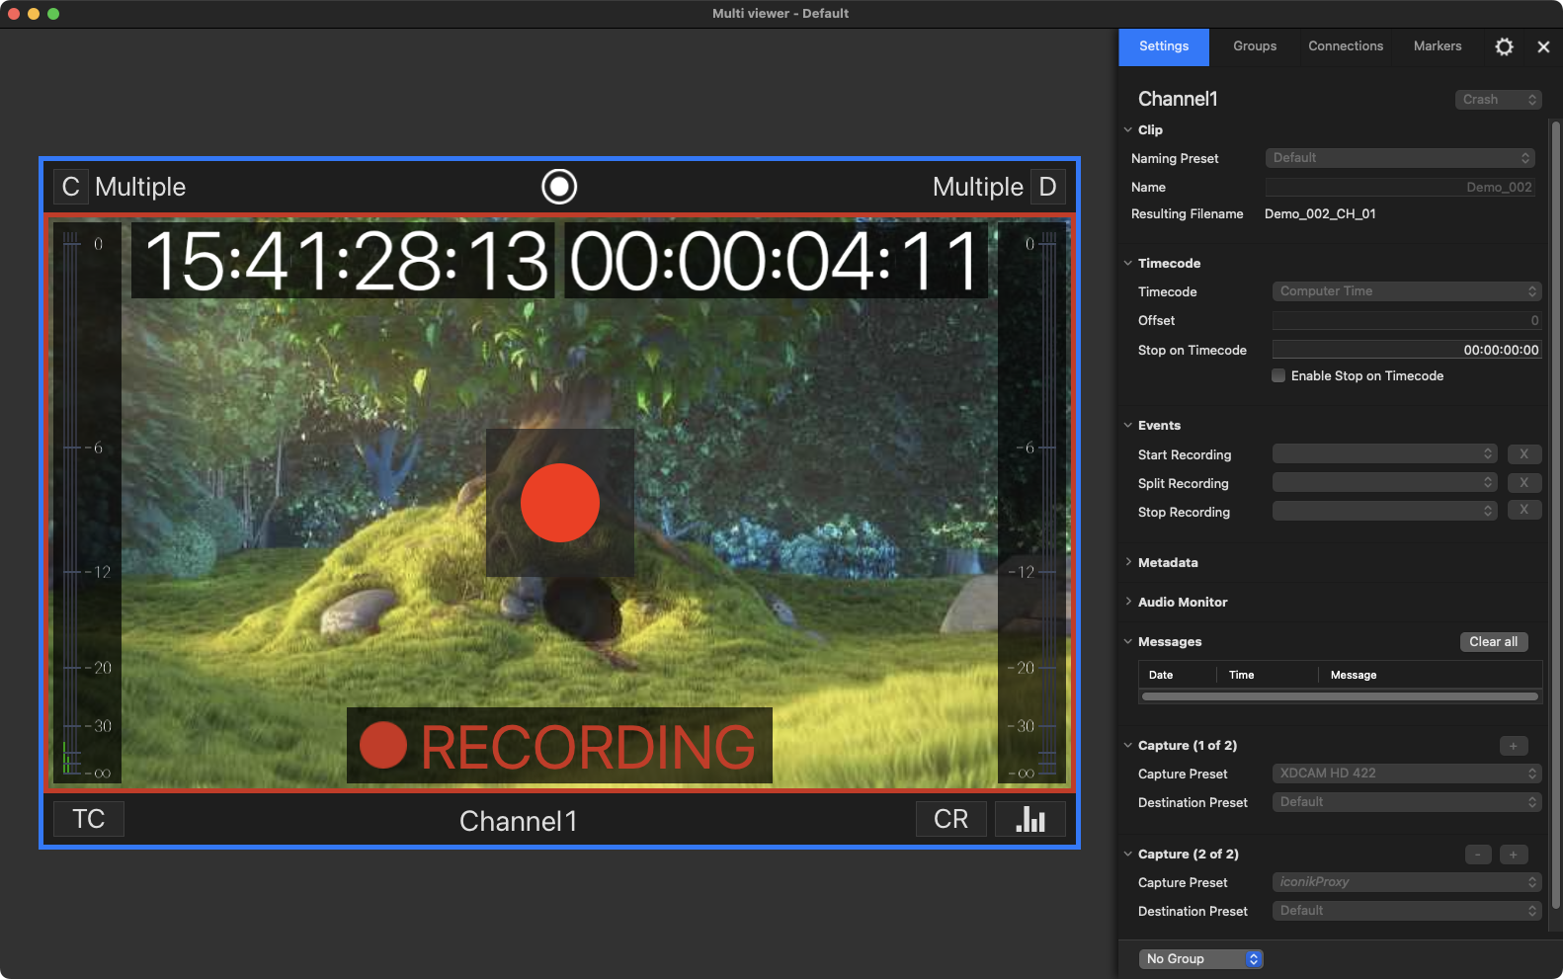The height and width of the screenshot is (979, 1563).
Task: Click the Messages horizontal scrollbar
Action: pos(1341,696)
